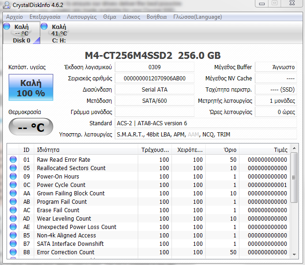Click the Όριο column header
This screenshot has height=265, width=305.
pos(223,150)
